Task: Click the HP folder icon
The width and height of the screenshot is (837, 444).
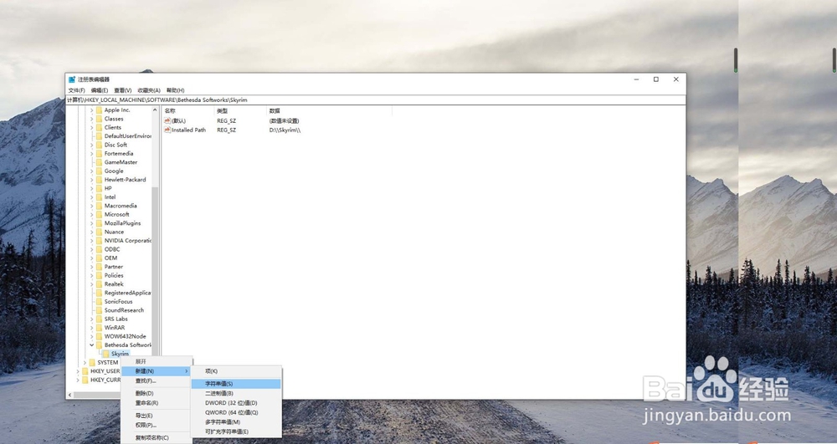Action: click(x=100, y=188)
